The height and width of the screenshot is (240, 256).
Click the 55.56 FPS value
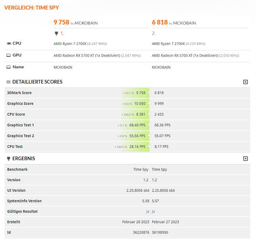137,136
